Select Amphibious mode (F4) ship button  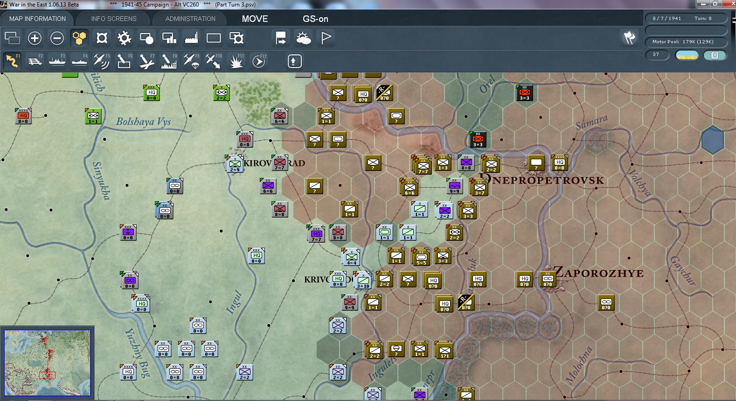[x=79, y=61]
